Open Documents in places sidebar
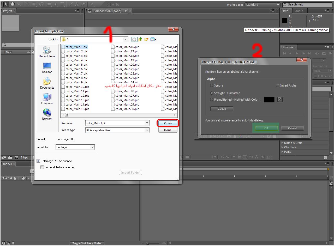Viewport: 334px width, 246px height. pyautogui.click(x=47, y=83)
